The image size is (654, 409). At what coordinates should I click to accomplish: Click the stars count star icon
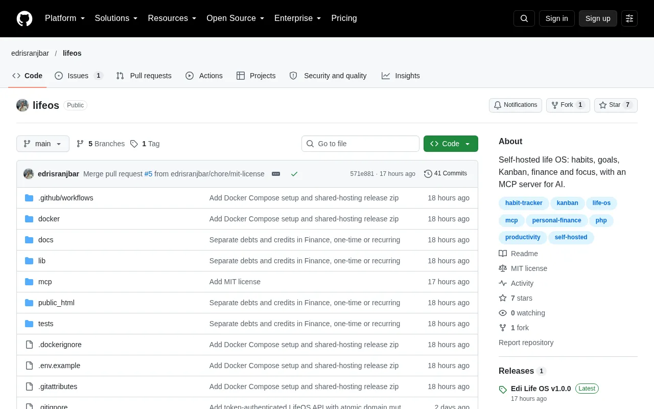click(503, 298)
